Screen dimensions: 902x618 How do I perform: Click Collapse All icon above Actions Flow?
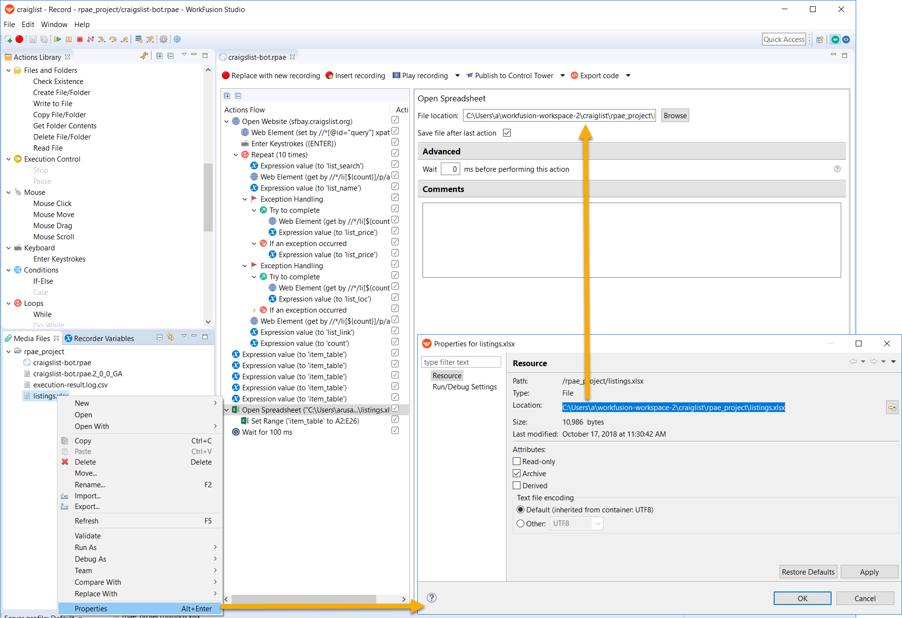[x=238, y=96]
